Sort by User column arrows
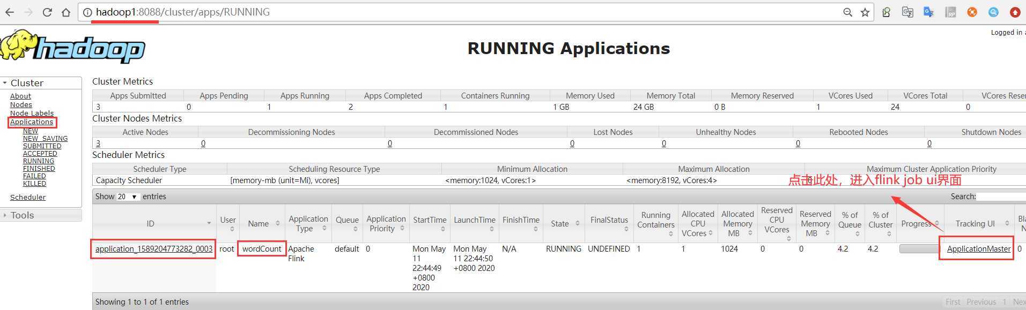 click(x=232, y=229)
